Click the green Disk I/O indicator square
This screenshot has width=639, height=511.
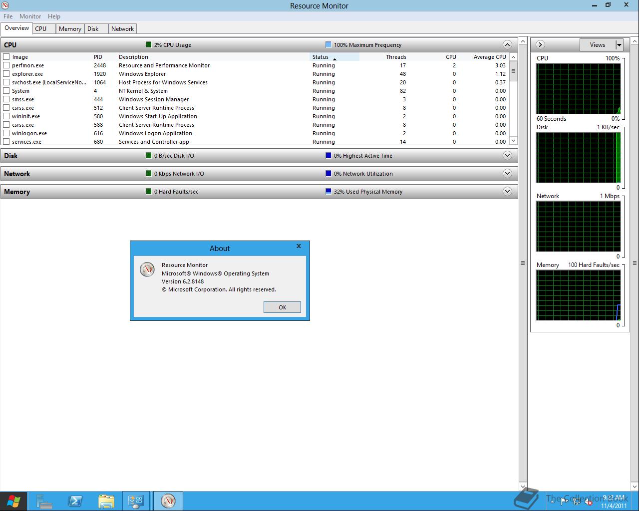(x=148, y=156)
